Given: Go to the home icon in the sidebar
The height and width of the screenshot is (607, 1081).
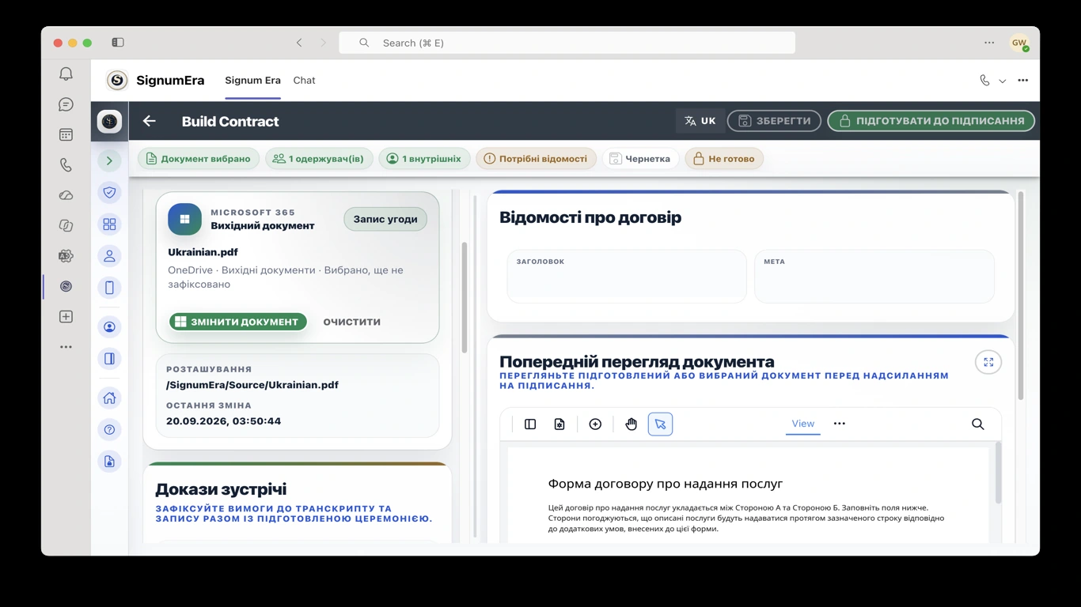Looking at the screenshot, I should [x=110, y=398].
